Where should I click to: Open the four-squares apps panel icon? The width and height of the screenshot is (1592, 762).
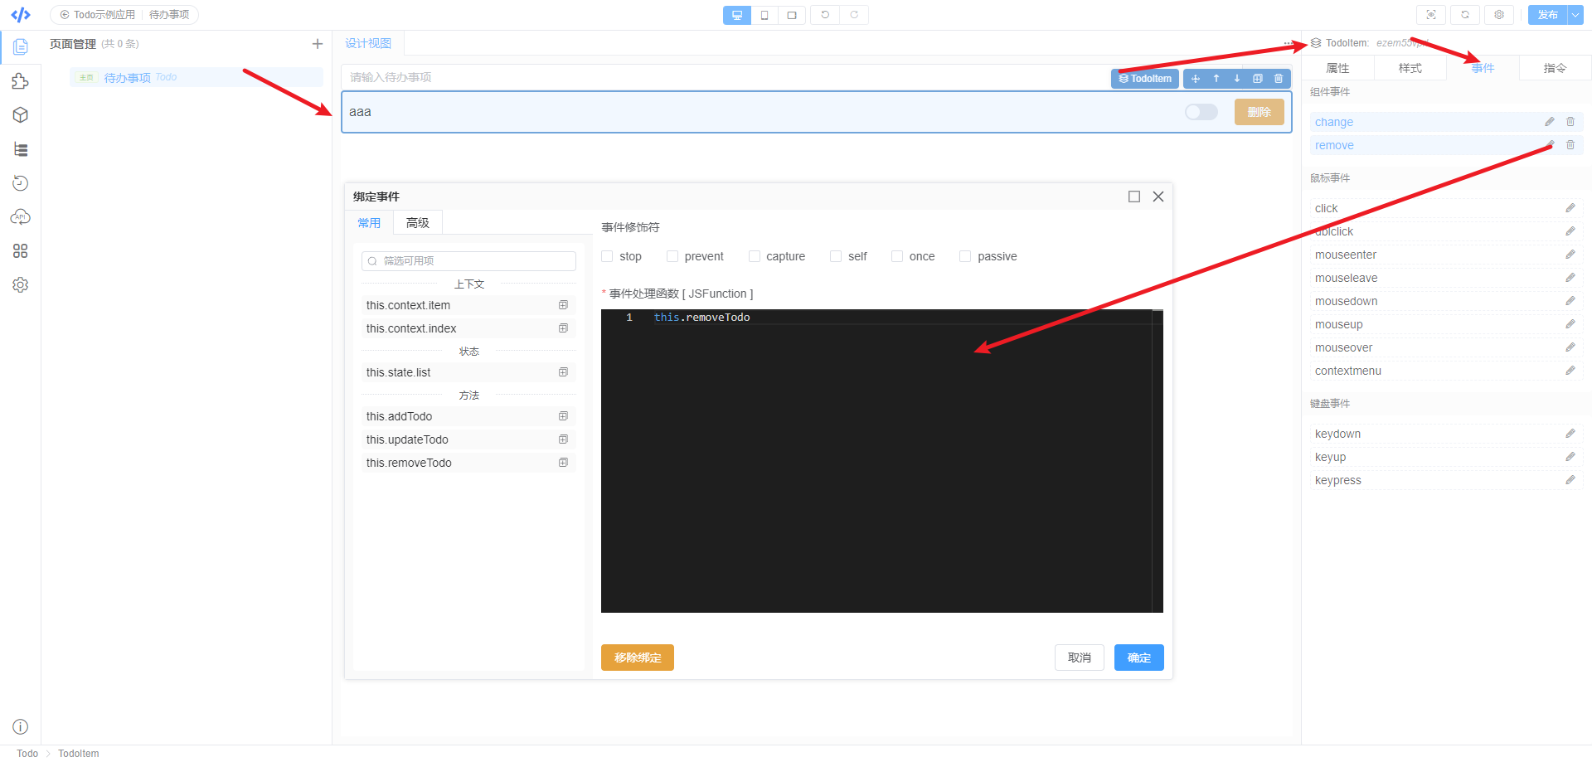pyautogui.click(x=21, y=251)
